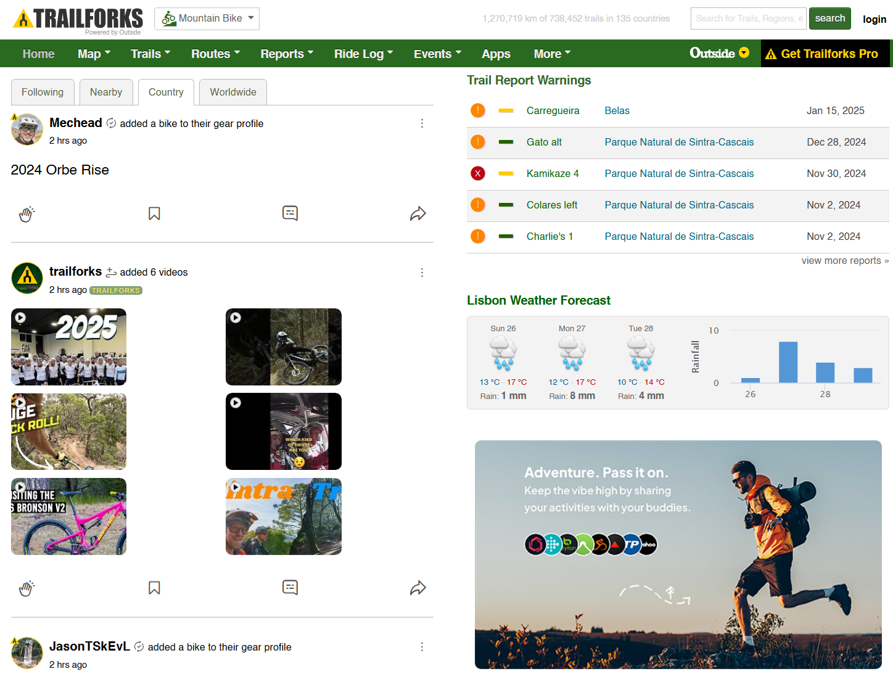The width and height of the screenshot is (893, 679).
Task: Open the Mountain Bike activity dropdown
Action: [207, 19]
